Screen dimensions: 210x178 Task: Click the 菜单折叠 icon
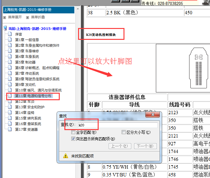pyautogui.click(x=27, y=17)
